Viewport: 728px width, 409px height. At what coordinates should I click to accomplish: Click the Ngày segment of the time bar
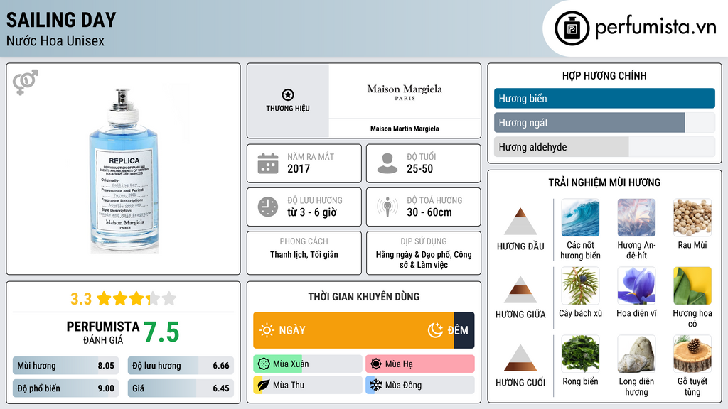[x=353, y=330]
